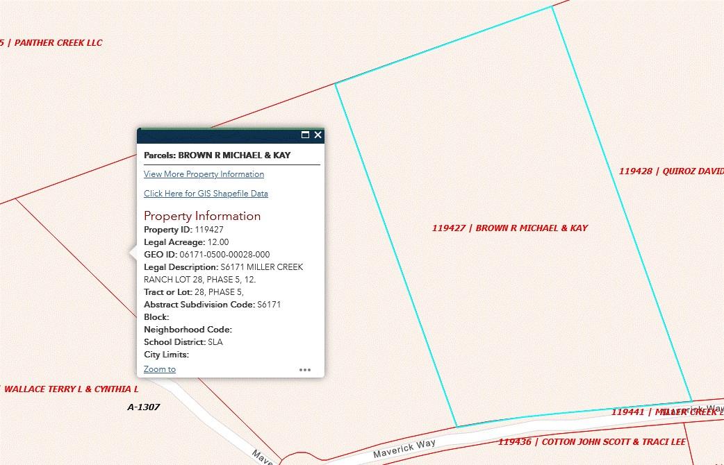
Task: Zoom to the selected parcel
Action: 159,369
